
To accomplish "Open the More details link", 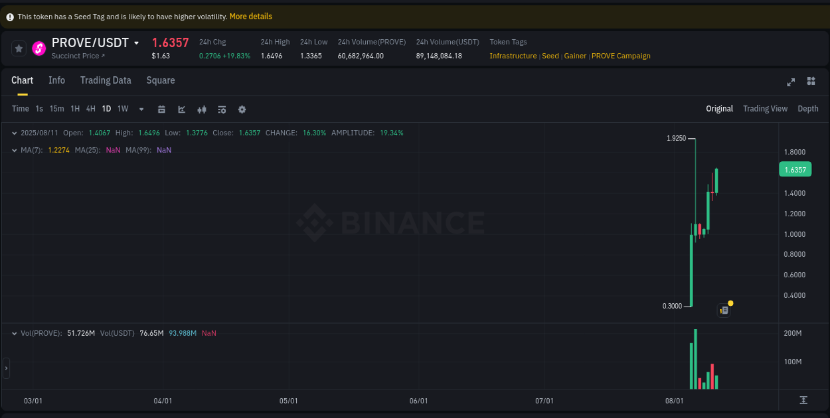I will [250, 16].
